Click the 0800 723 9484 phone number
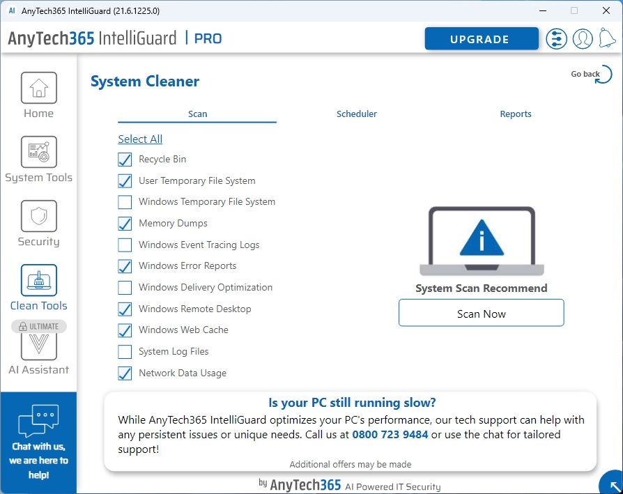Screen dimensions: 623x494 pos(390,435)
